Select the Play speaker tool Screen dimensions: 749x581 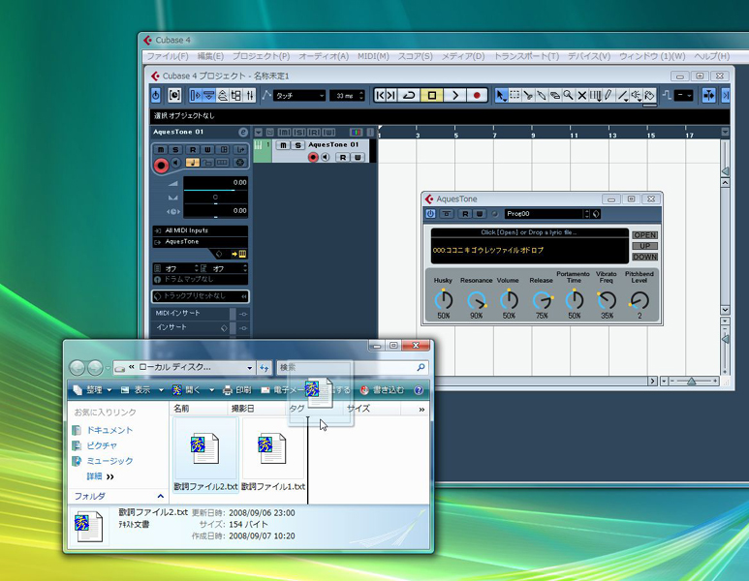(636, 96)
